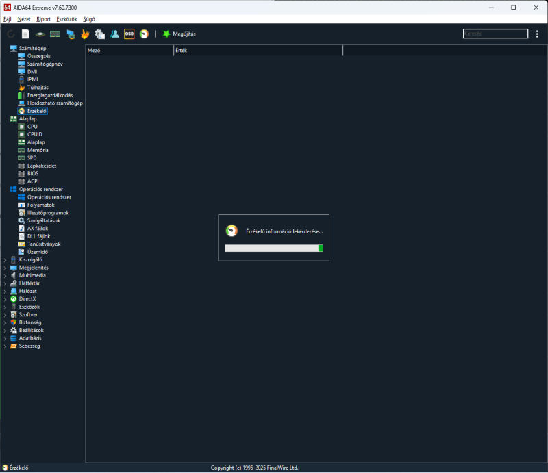
Task: Open the audit manager toolbar icon
Action: pos(100,34)
